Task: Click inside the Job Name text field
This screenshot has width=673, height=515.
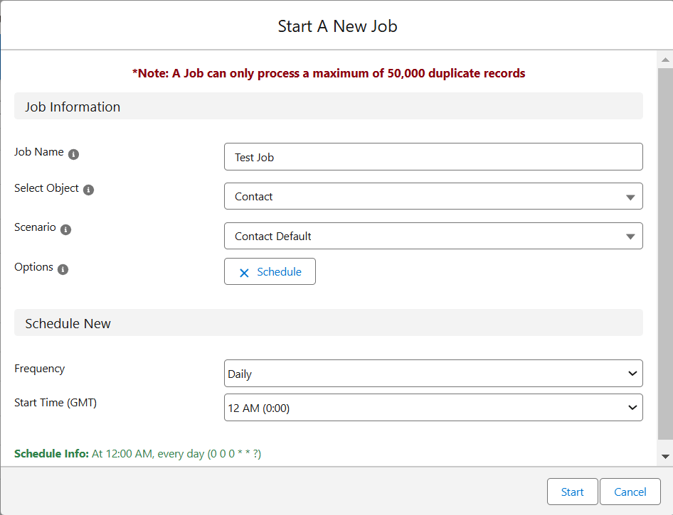Action: click(433, 157)
